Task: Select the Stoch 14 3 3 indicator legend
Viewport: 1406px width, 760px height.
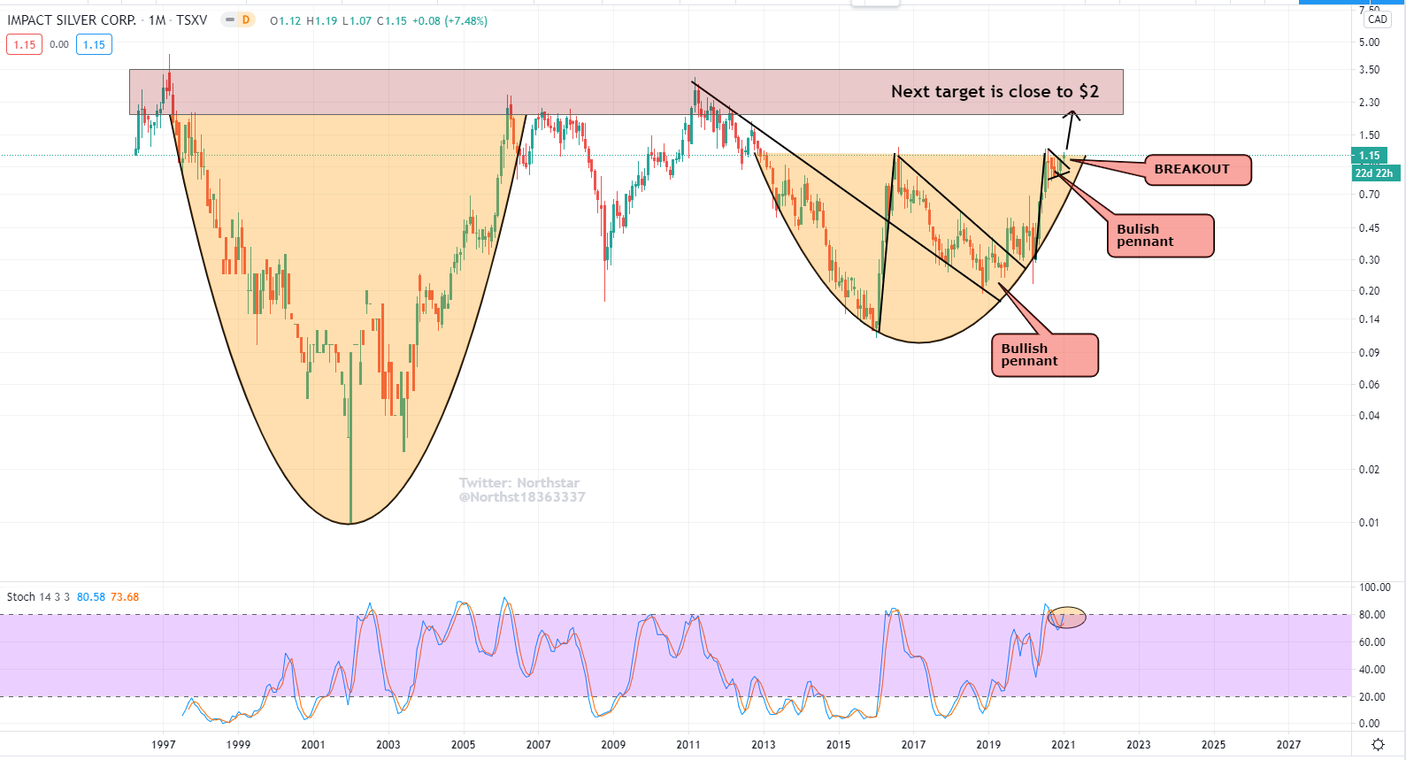Action: [x=38, y=597]
